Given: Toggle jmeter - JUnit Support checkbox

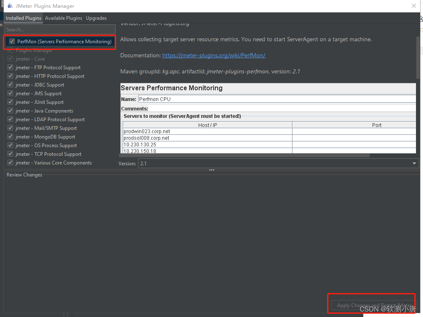Looking at the screenshot, I should [10, 102].
